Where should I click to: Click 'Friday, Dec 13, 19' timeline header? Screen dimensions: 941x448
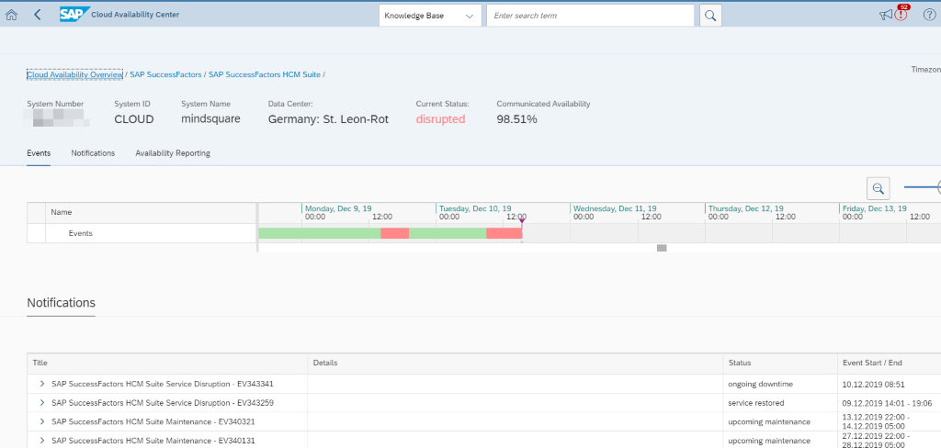pyautogui.click(x=875, y=208)
